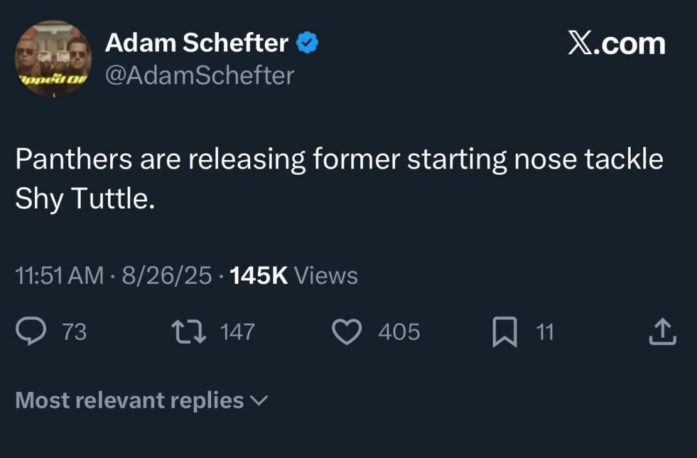
Task: Select the 405 likes count
Action: tap(399, 332)
